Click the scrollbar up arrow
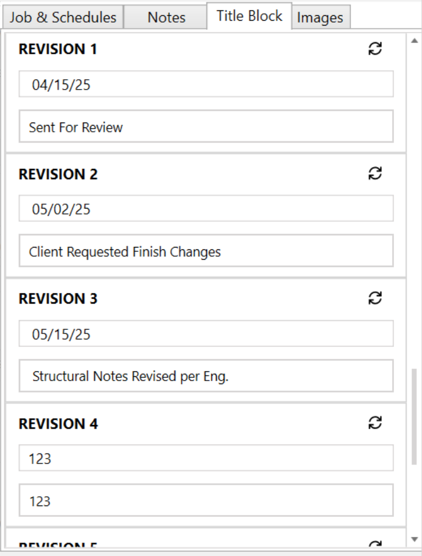This screenshot has height=556, width=422. [414, 41]
